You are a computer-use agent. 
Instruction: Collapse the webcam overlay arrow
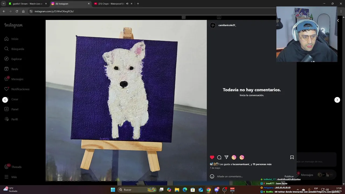pos(338,20)
